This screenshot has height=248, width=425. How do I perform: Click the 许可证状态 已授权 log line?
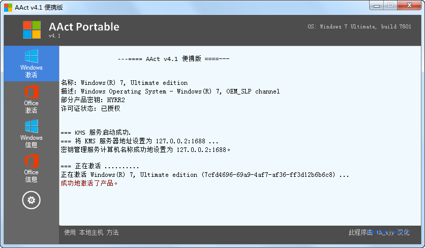point(90,109)
